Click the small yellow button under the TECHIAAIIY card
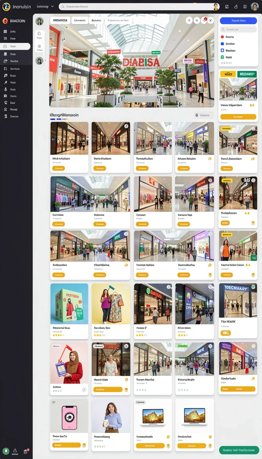The width and height of the screenshot is (262, 459). click(226, 333)
